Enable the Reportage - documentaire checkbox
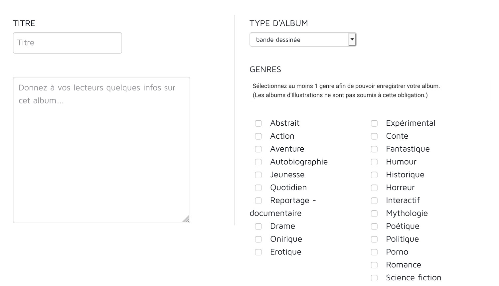Screen dimensions: 499x286 pyautogui.click(x=258, y=201)
